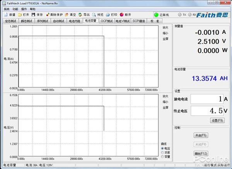Click the -0.0010 A current reading
This screenshot has height=169, width=232.
(210, 32)
